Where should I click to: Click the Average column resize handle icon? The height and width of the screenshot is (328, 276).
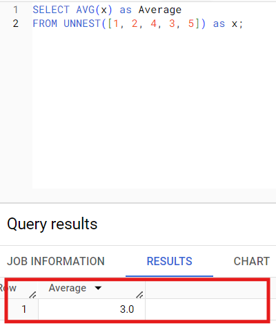139,295
